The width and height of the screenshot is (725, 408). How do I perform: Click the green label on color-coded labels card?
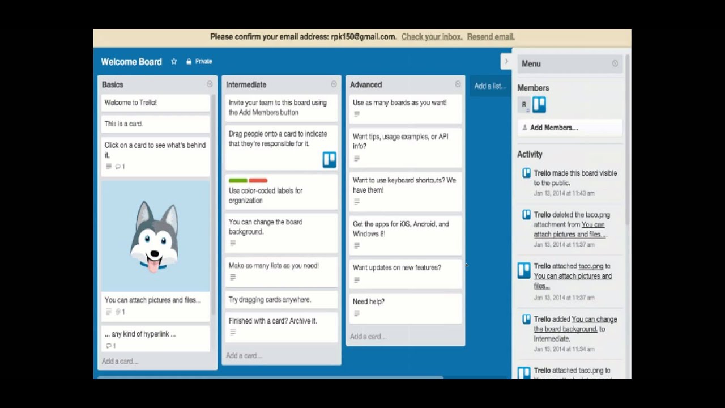238,180
